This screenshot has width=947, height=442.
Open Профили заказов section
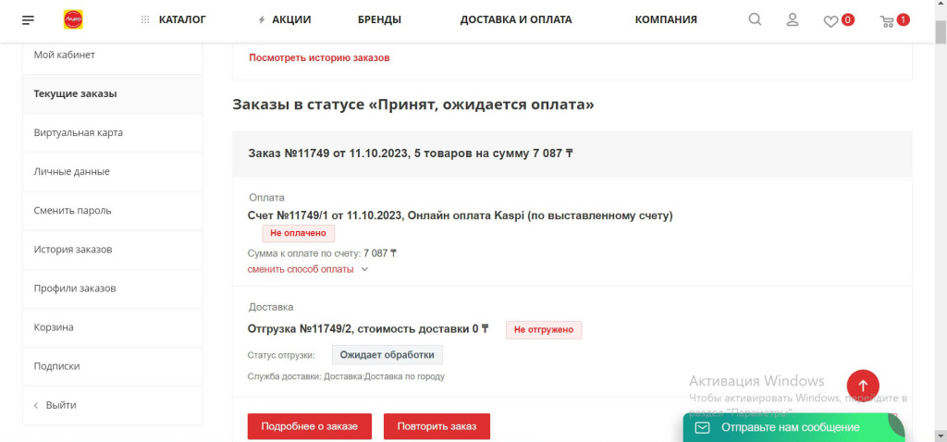pos(112,288)
